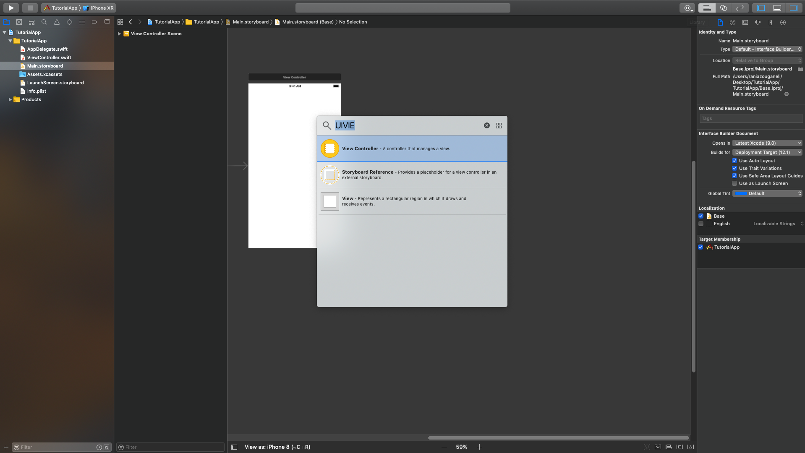Open the Issue navigator
This screenshot has width=805, height=453.
click(x=57, y=22)
